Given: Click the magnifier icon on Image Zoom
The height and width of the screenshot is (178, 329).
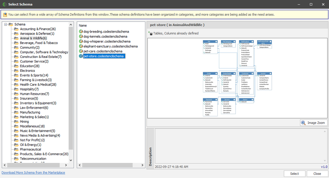Looking at the screenshot, I should (x=303, y=123).
